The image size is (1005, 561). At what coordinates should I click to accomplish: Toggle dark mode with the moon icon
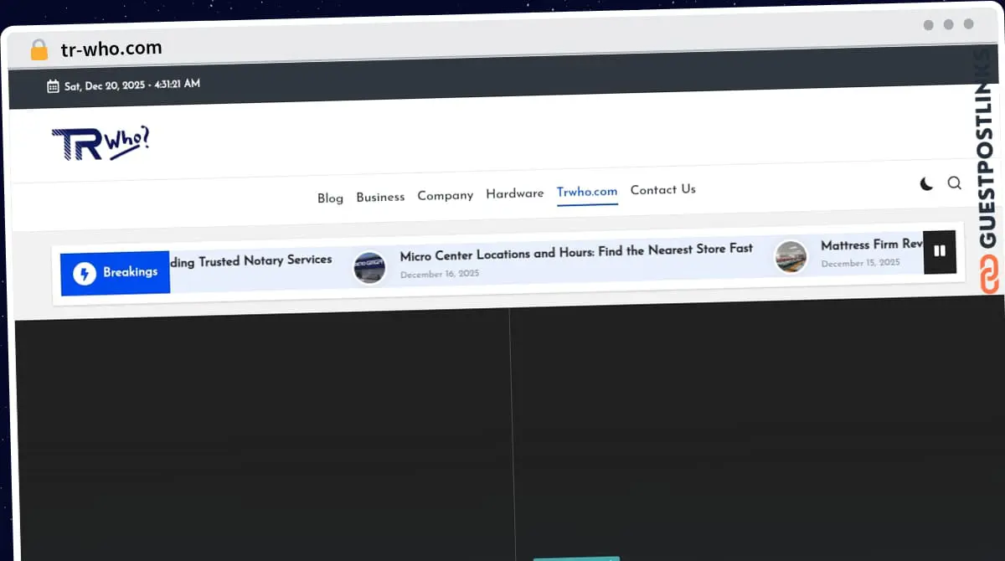pyautogui.click(x=926, y=183)
